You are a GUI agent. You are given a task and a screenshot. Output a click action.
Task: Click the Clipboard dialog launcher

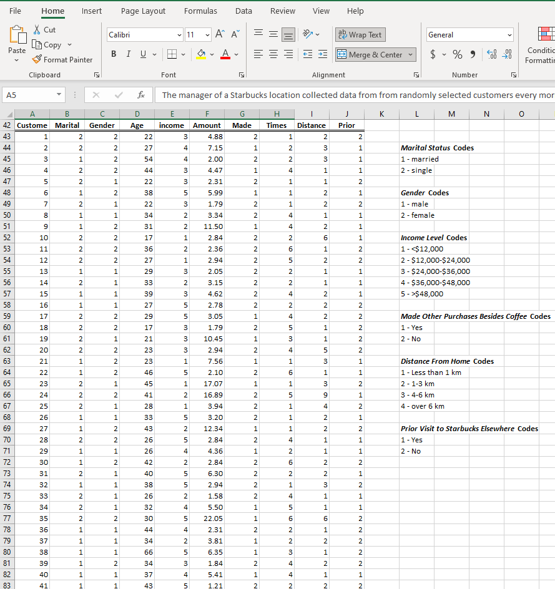point(97,75)
